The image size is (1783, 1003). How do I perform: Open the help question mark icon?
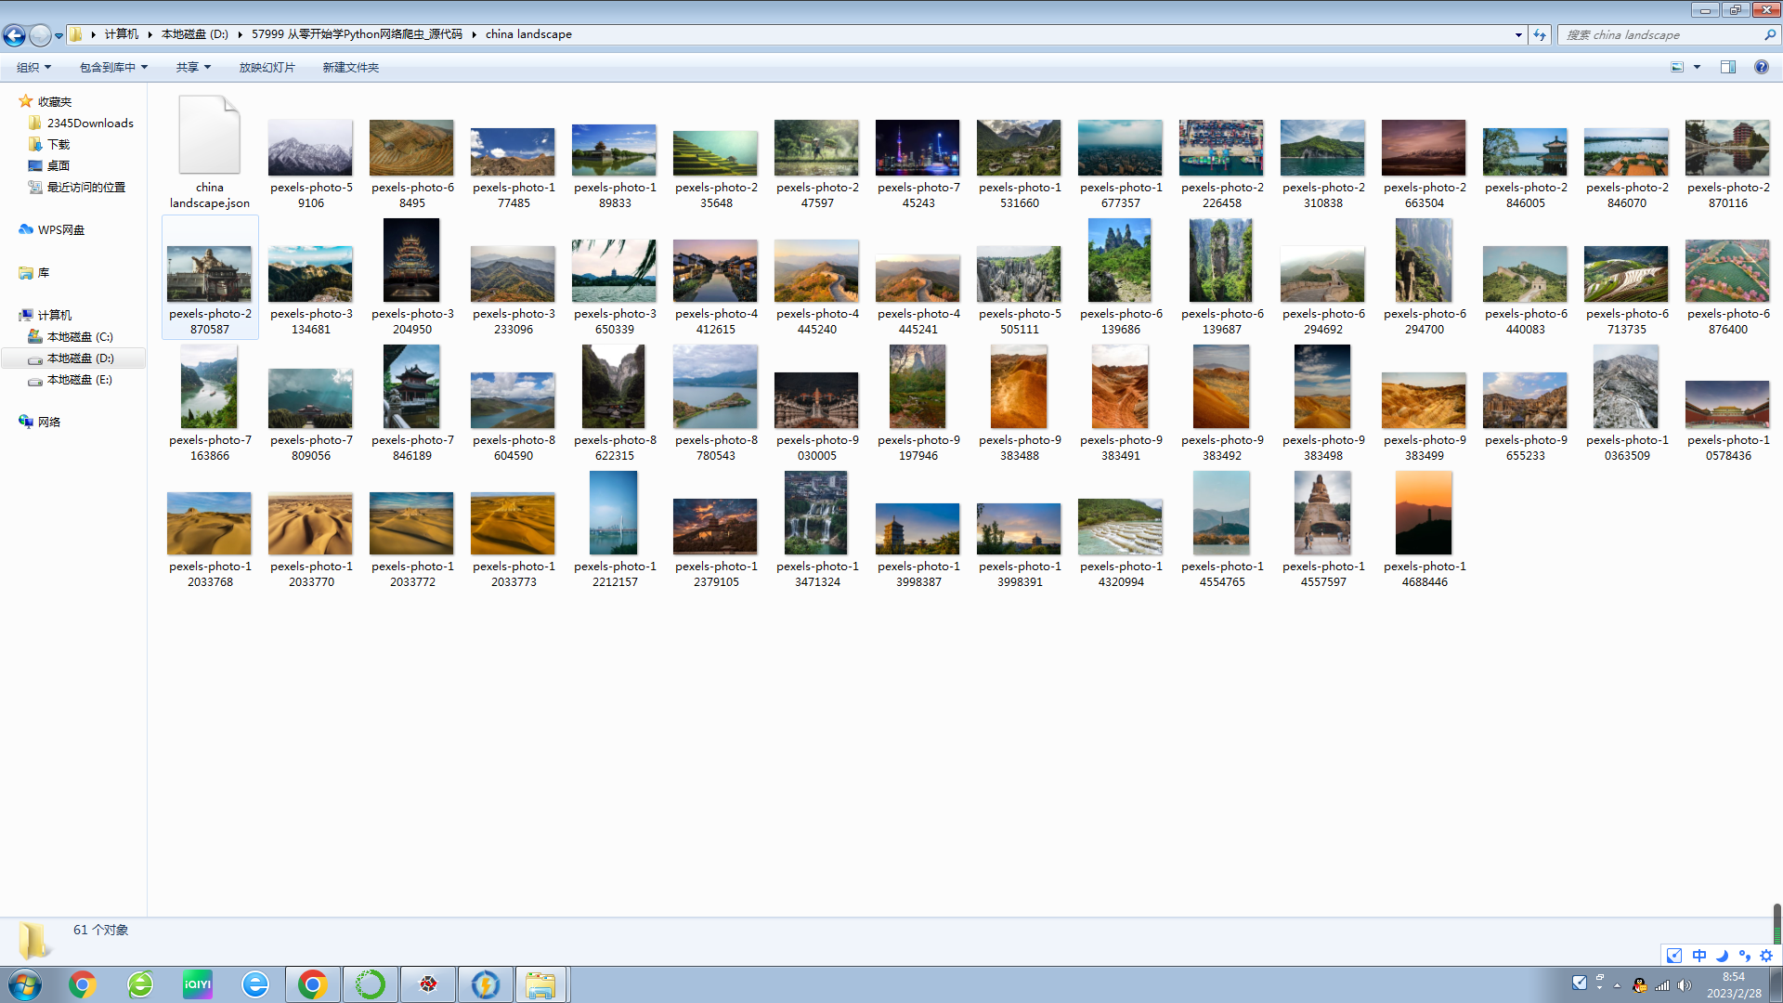click(x=1761, y=67)
